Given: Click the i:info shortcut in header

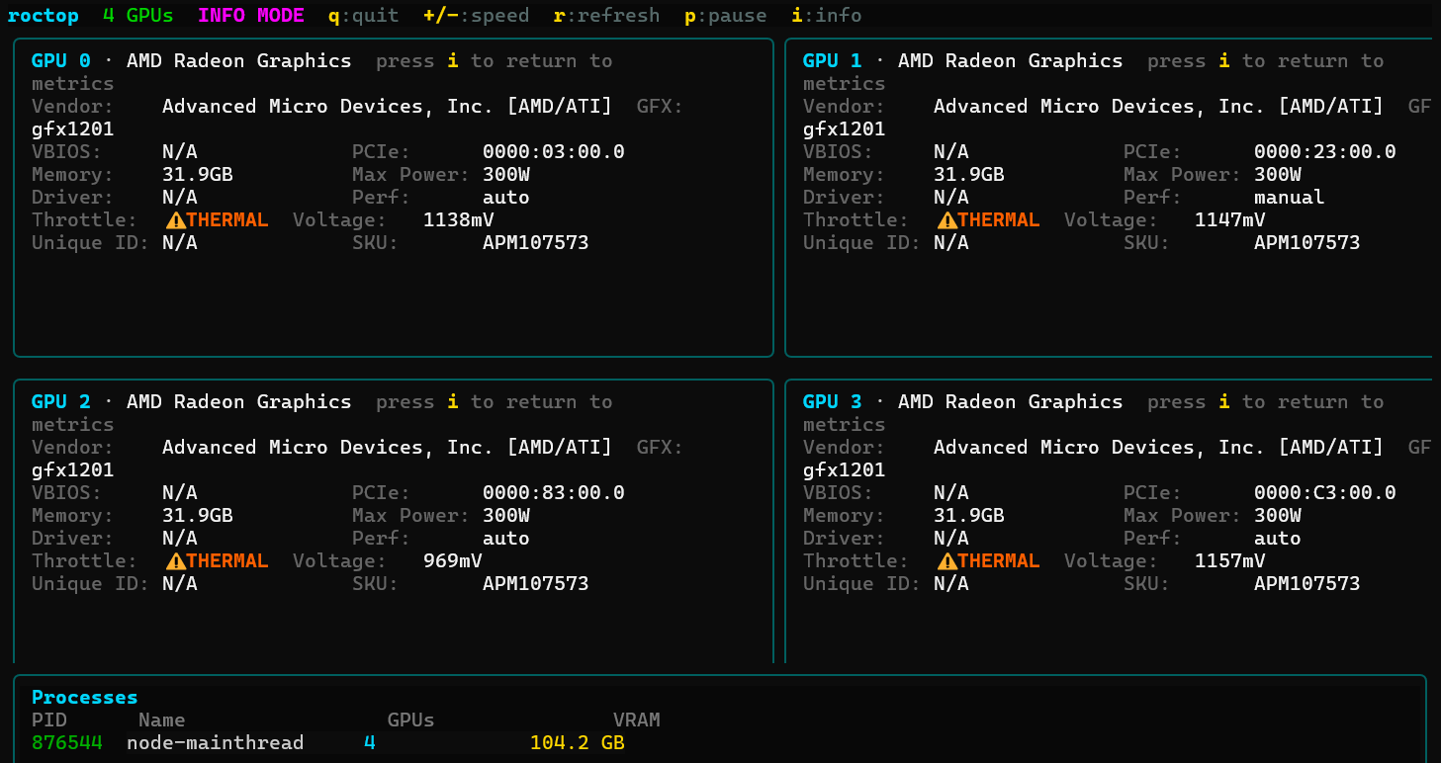Looking at the screenshot, I should pyautogui.click(x=826, y=16).
